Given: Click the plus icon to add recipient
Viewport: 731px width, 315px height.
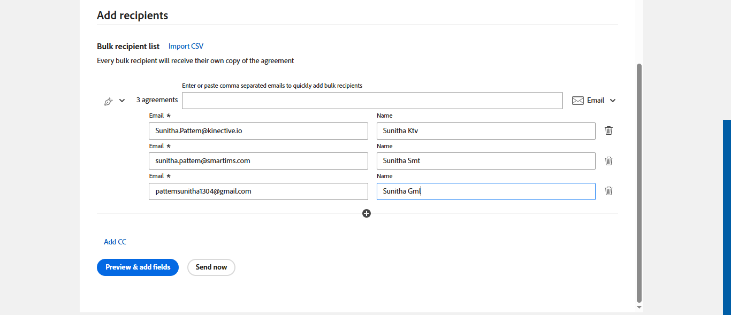Looking at the screenshot, I should (367, 213).
